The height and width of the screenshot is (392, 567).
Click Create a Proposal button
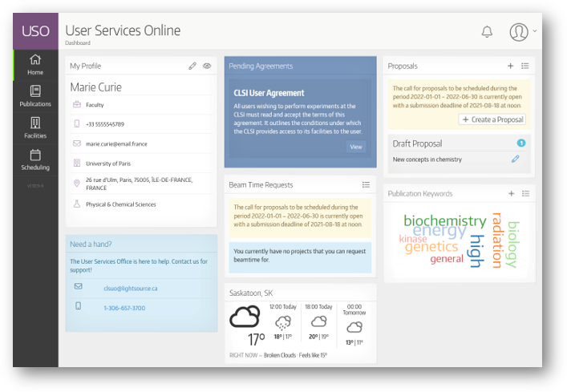pos(492,119)
